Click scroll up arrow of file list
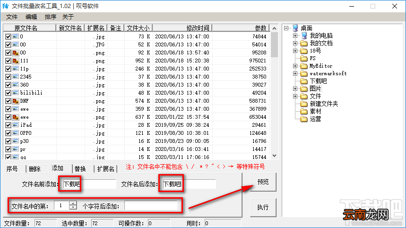Viewport: 406px width, 228px height. pyautogui.click(x=275, y=28)
